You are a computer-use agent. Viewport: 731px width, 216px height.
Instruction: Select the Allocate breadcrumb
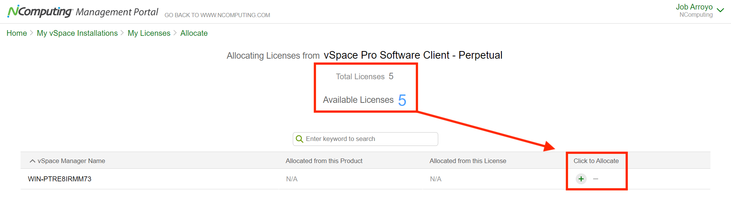194,33
